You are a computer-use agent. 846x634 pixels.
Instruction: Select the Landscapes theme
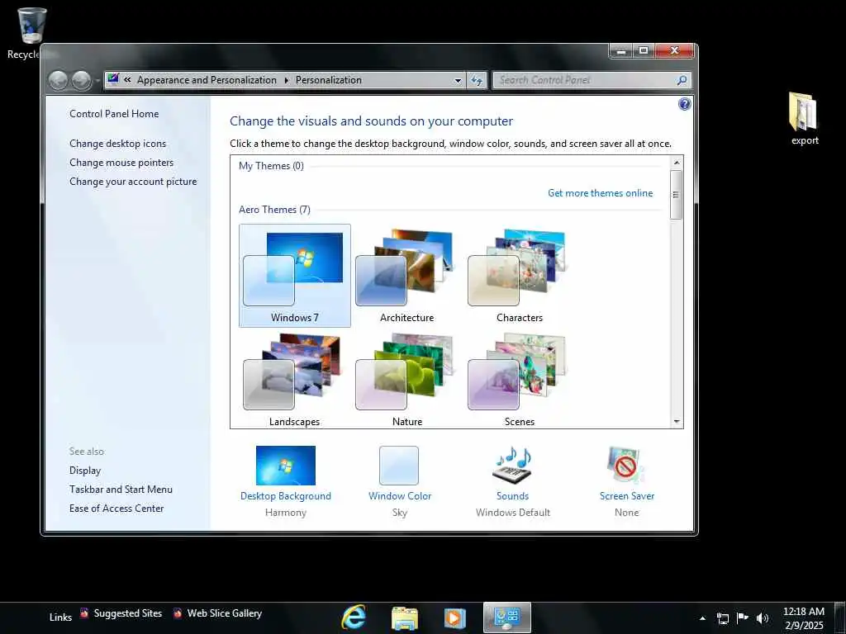click(x=295, y=380)
